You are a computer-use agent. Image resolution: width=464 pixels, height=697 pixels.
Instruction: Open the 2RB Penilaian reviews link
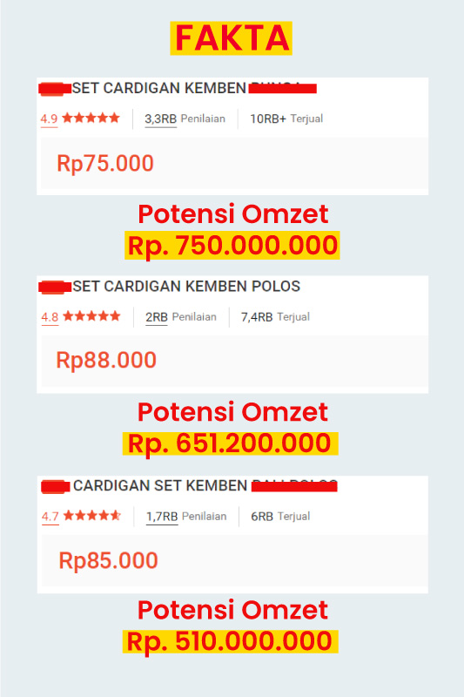181,317
